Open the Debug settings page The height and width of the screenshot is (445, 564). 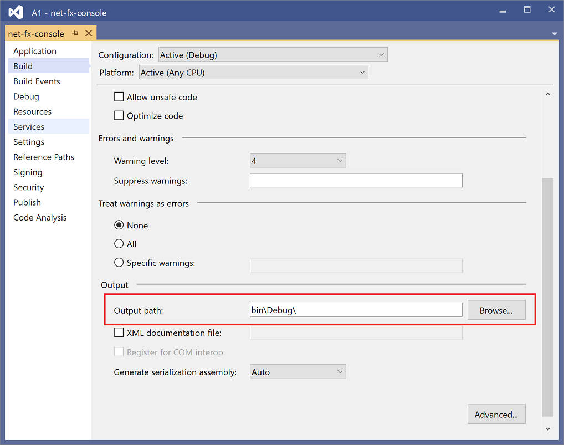25,96
